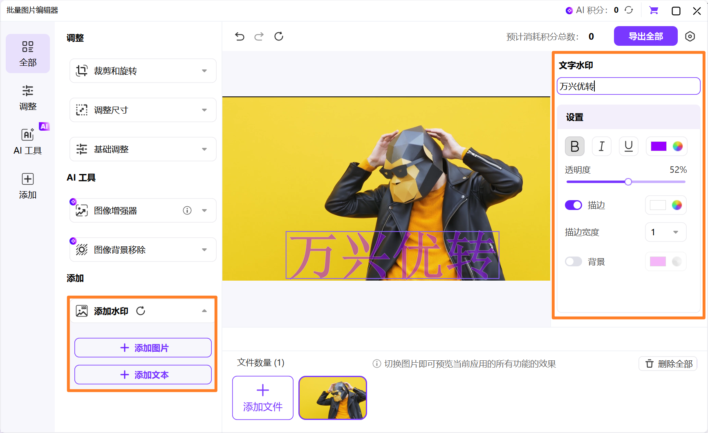The height and width of the screenshot is (433, 708).
Task: Apply bold formatting to watermark text
Action: pyautogui.click(x=574, y=146)
